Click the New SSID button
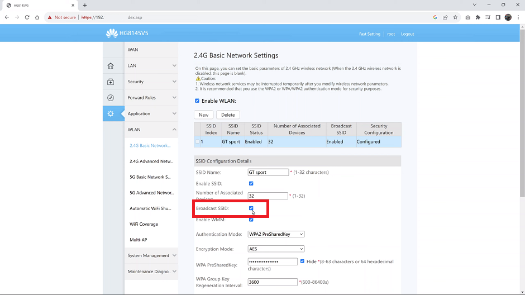 pos(203,115)
